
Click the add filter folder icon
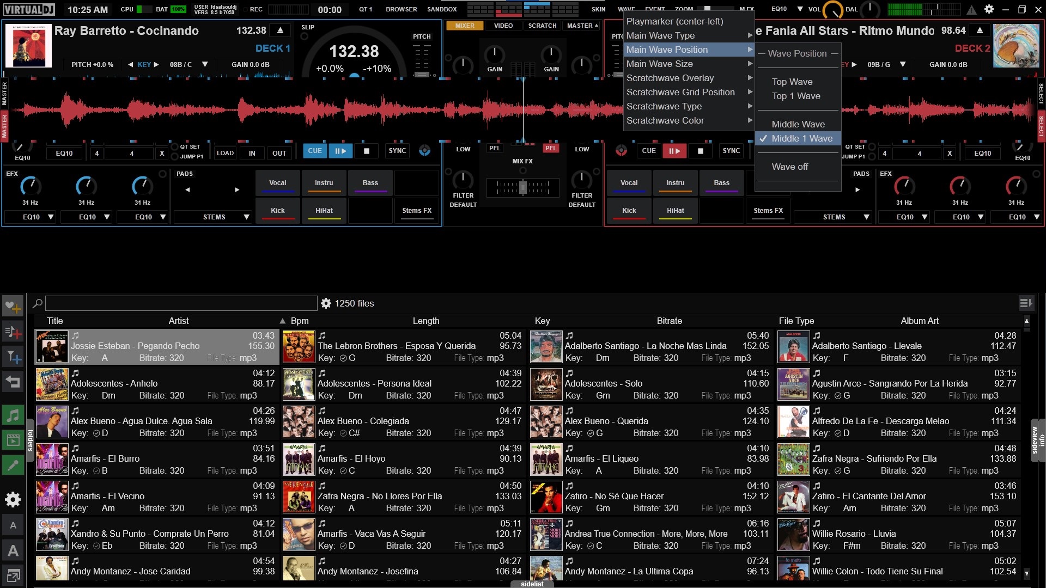[x=13, y=357]
